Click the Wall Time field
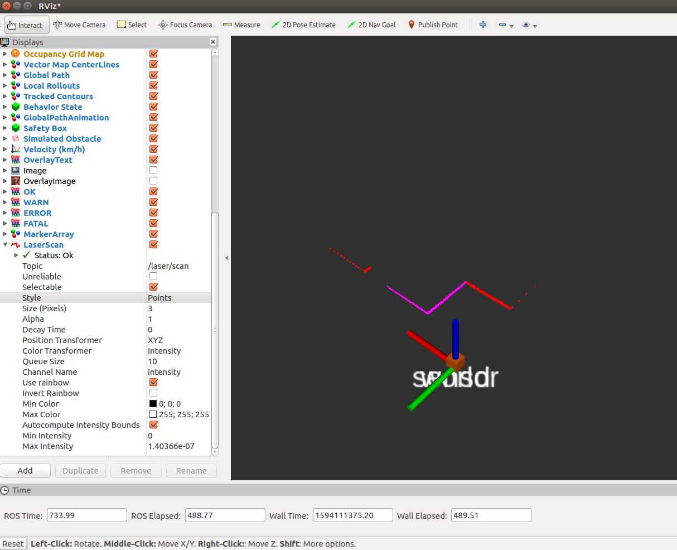The image size is (677, 550). (353, 515)
